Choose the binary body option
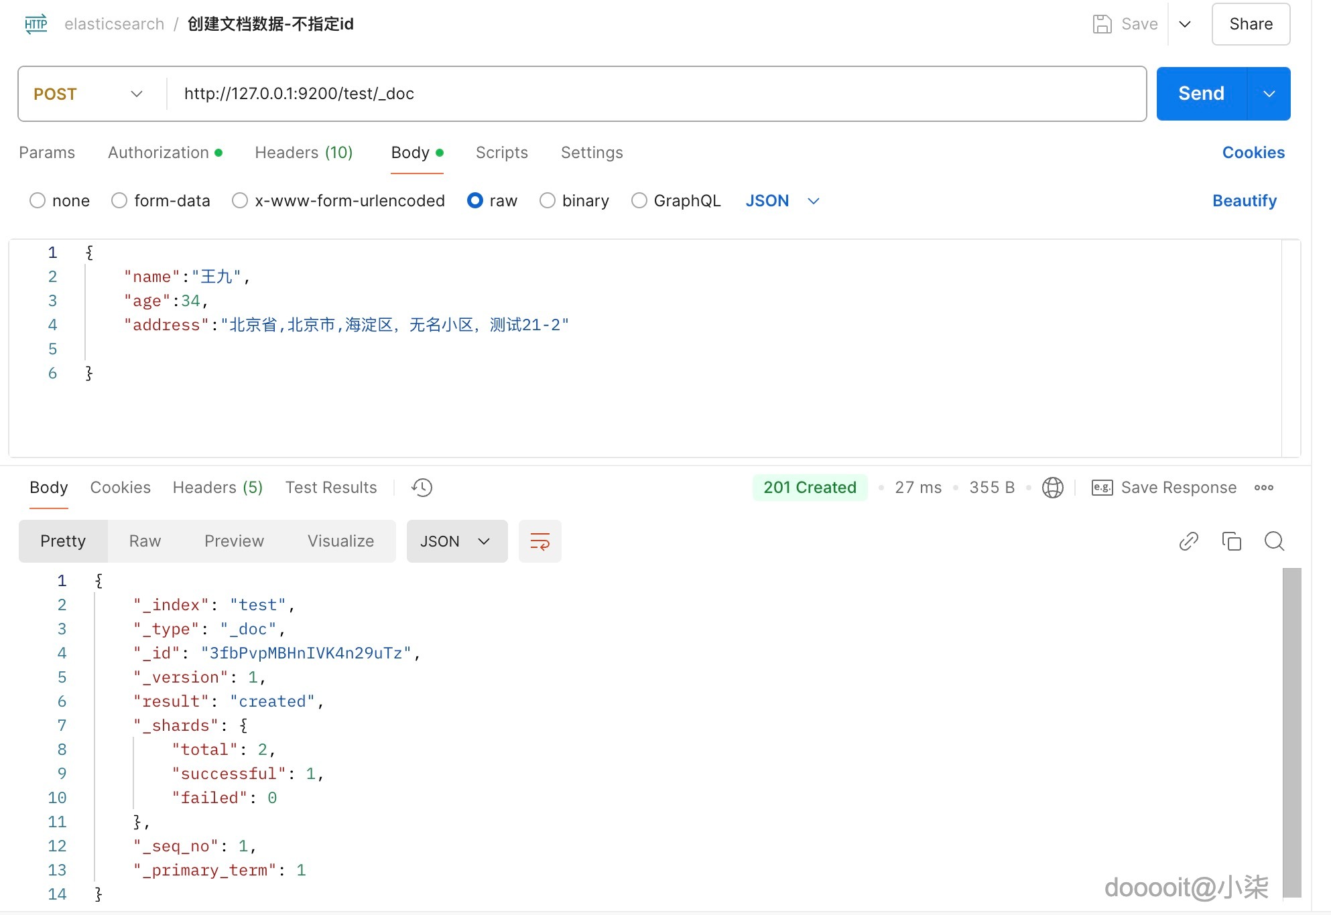This screenshot has height=915, width=1331. coord(548,201)
